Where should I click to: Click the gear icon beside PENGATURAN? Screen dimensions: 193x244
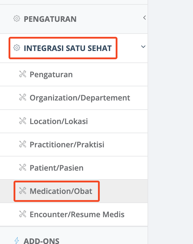pos(17,19)
